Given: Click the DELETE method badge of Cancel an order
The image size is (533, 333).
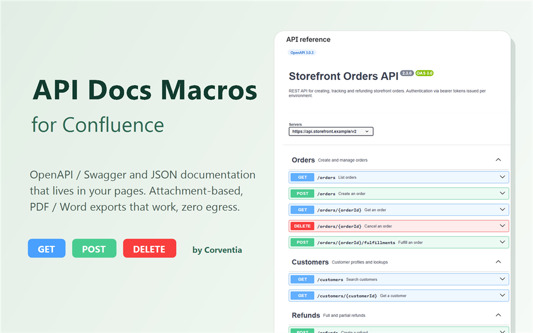Looking at the screenshot, I should (x=302, y=226).
